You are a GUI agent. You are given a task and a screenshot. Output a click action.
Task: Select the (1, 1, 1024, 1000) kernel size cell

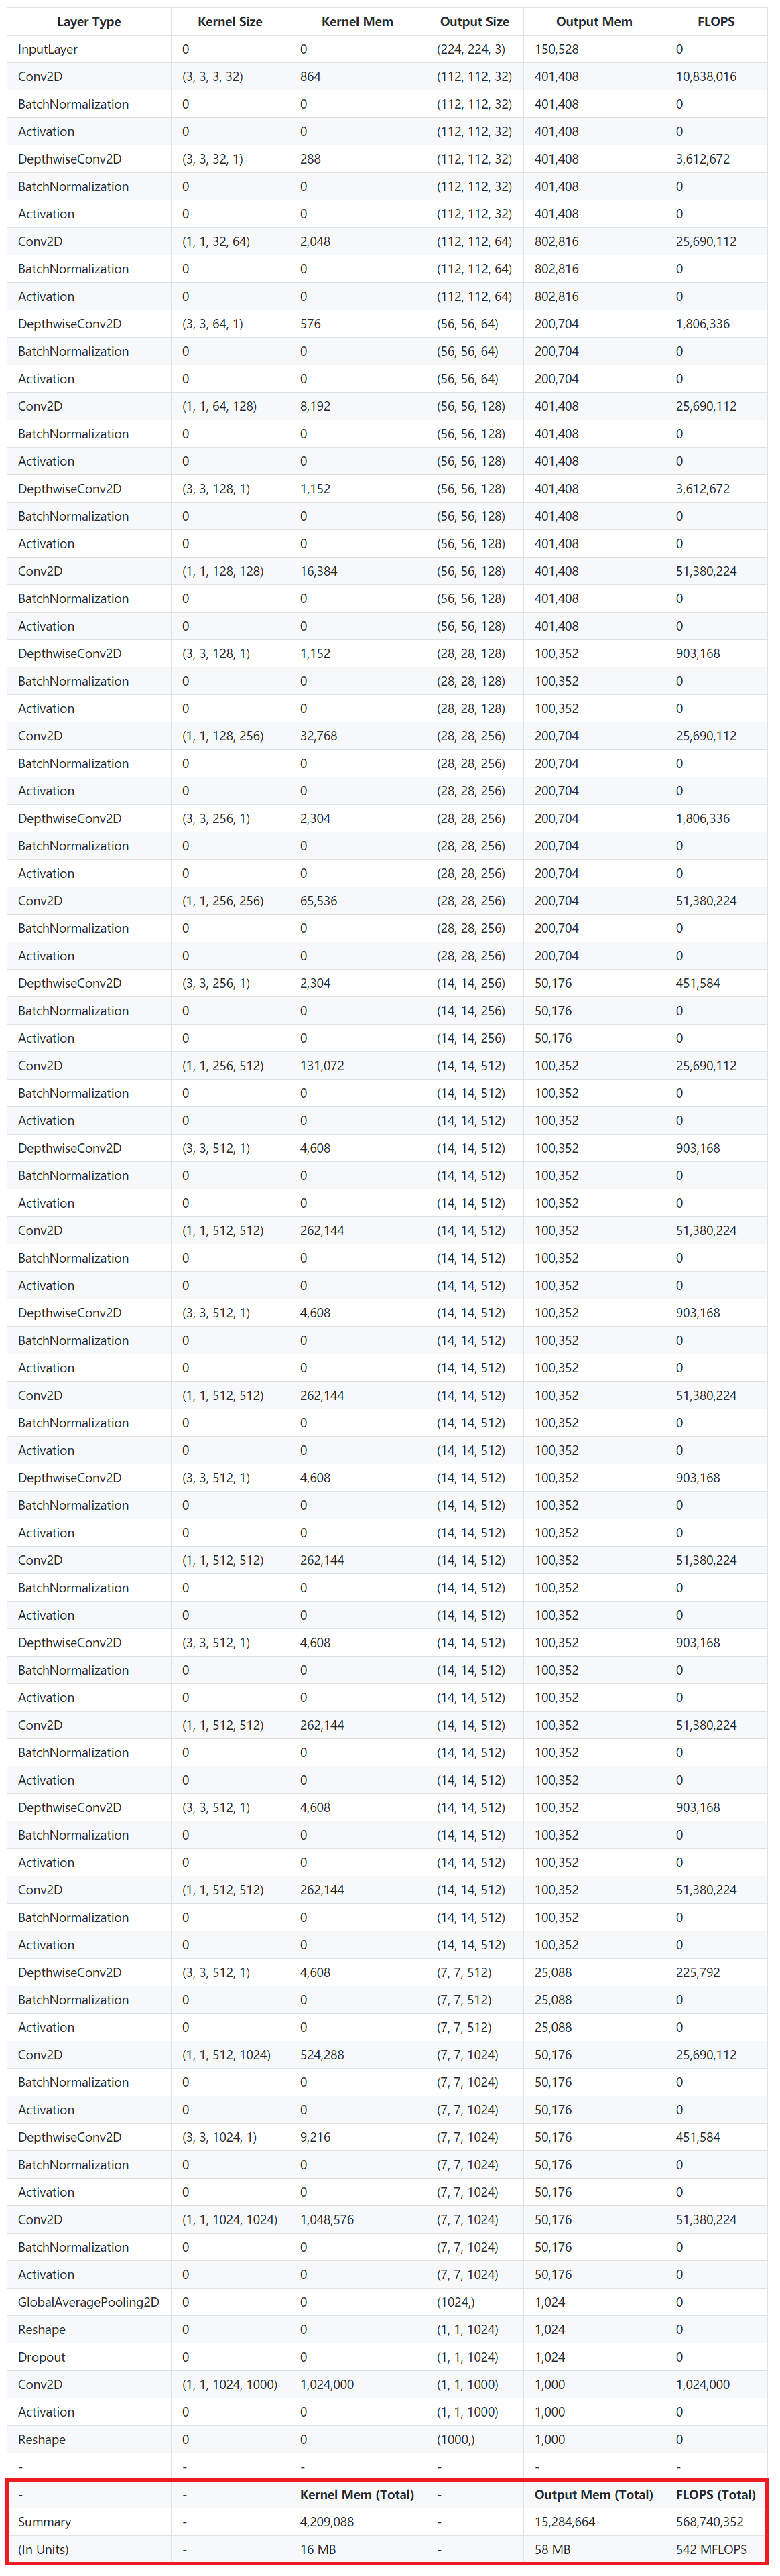click(229, 2384)
